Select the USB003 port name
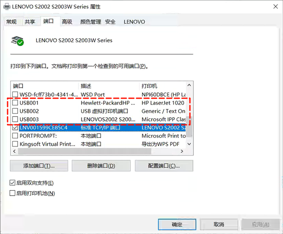The height and width of the screenshot is (234, 283). click(x=29, y=119)
